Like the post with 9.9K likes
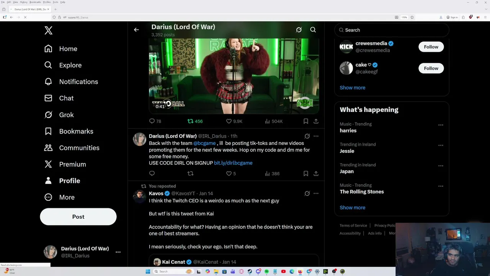 234,121
